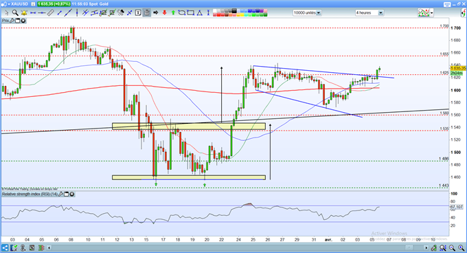This screenshot has width=467, height=253.
Task: Select the parallel channel drawing tool
Action: coord(85,13)
